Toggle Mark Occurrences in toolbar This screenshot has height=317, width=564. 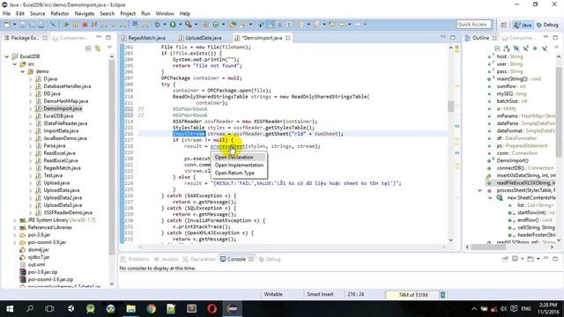[271, 25]
